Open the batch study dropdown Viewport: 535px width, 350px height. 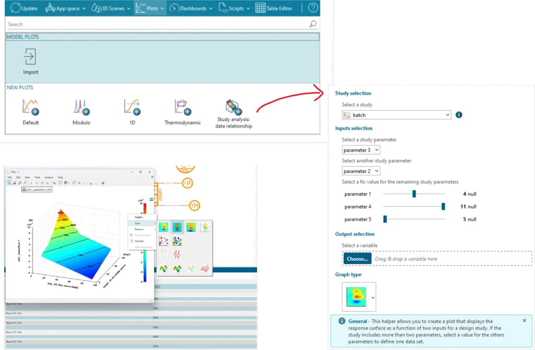click(397, 115)
